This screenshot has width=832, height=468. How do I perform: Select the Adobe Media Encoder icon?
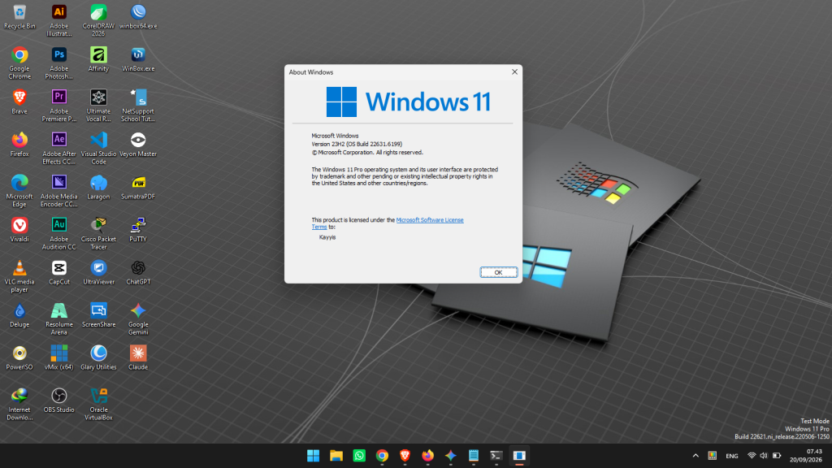click(58, 190)
